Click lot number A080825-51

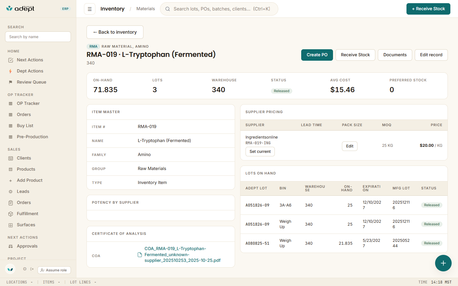pyautogui.click(x=257, y=243)
